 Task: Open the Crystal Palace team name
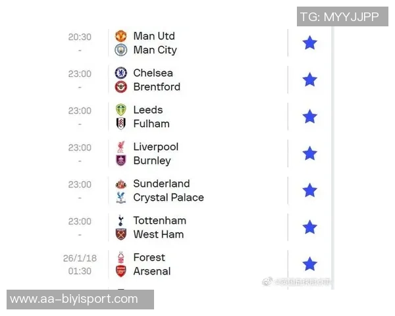click(169, 197)
